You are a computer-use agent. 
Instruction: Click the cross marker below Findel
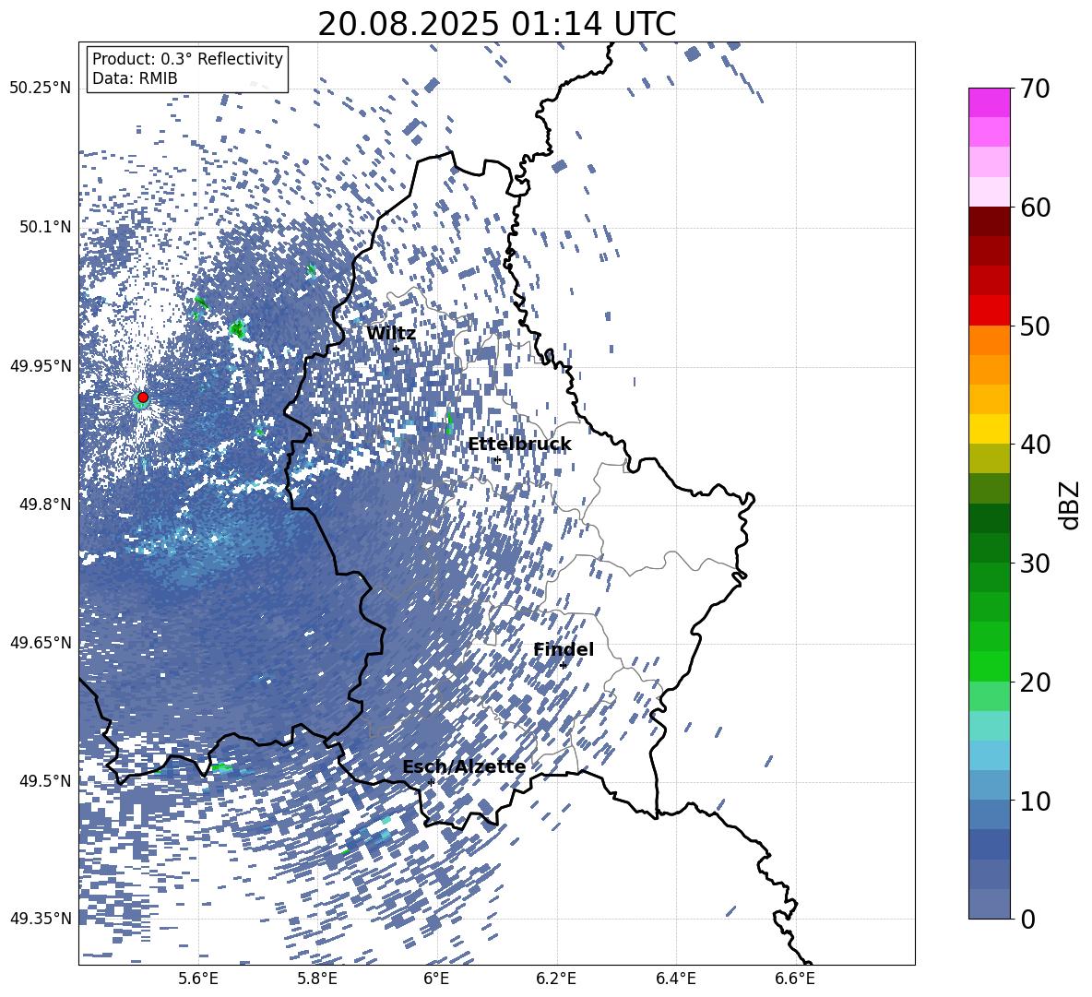(564, 666)
